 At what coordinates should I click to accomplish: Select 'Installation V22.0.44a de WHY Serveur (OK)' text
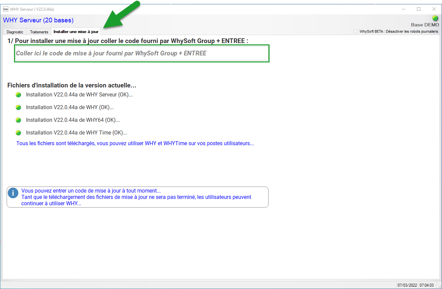[79, 95]
